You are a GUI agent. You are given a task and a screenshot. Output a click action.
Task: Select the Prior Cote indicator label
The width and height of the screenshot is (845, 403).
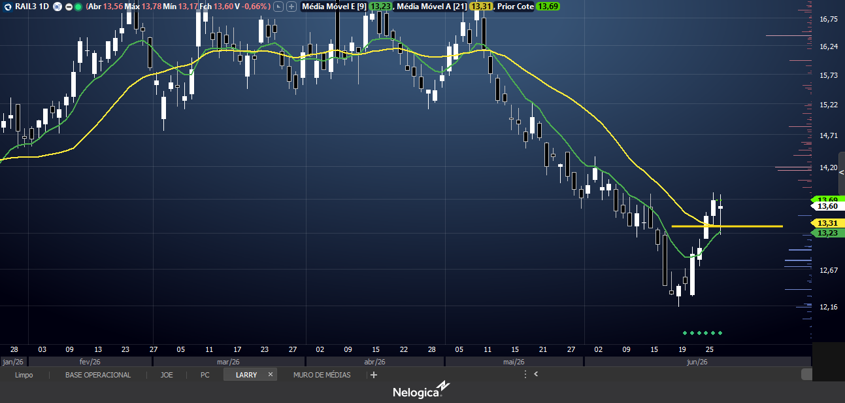515,7
